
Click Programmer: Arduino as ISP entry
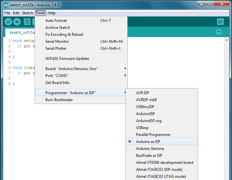pyautogui.click(x=81, y=93)
